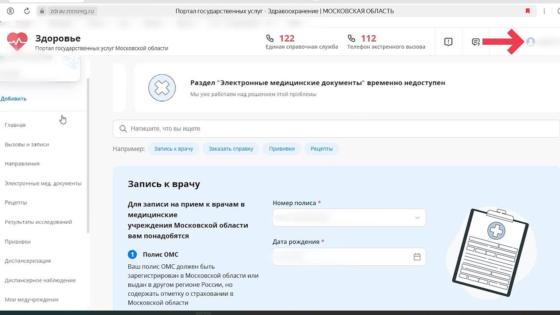
Task: Click the red bookmark icon in address bar
Action: [x=528, y=11]
